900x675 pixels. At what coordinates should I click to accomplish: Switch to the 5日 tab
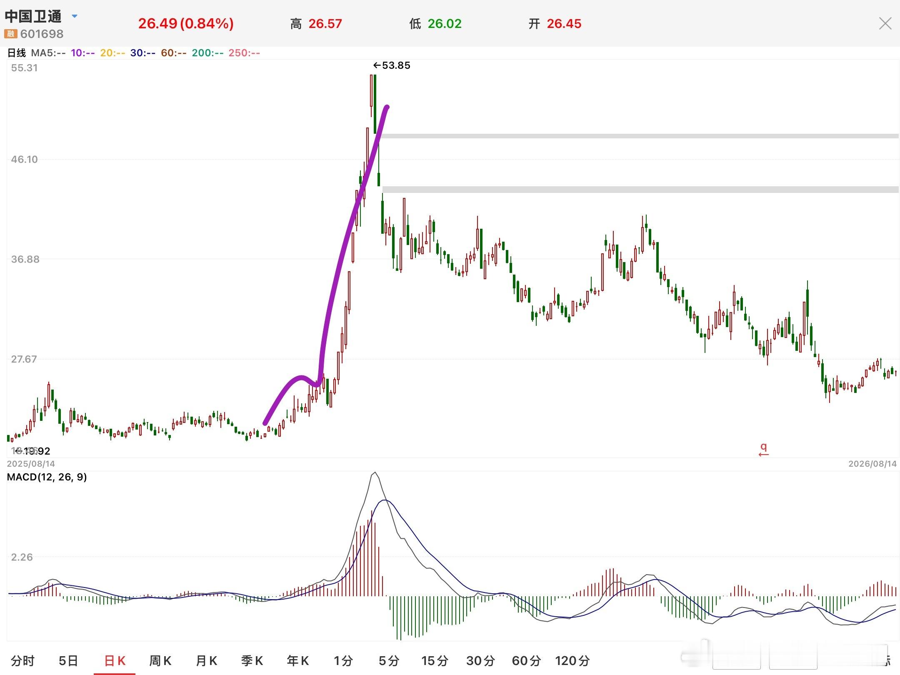click(x=68, y=660)
